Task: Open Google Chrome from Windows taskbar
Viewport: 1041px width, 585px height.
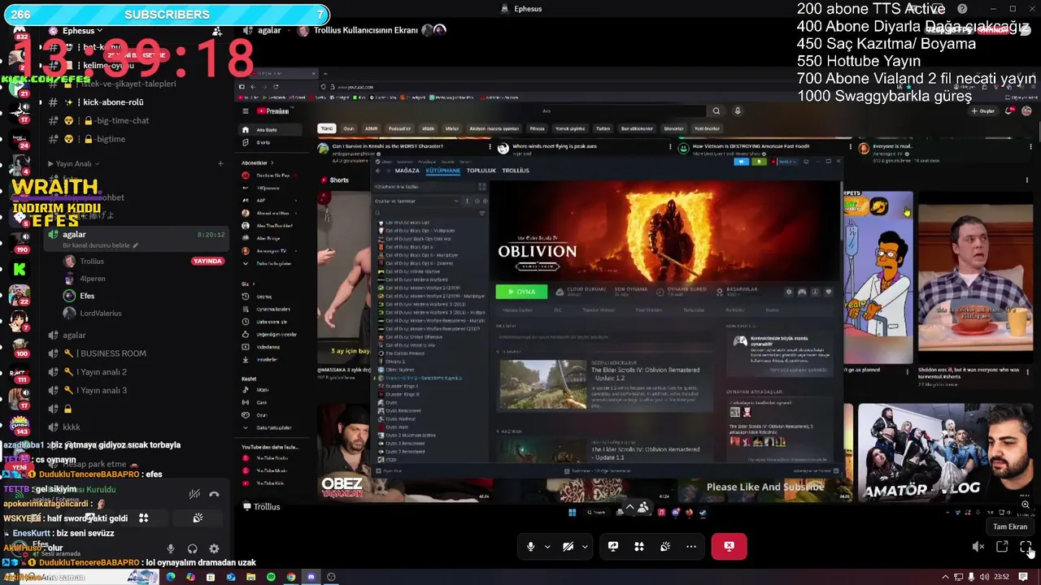Action: click(291, 577)
